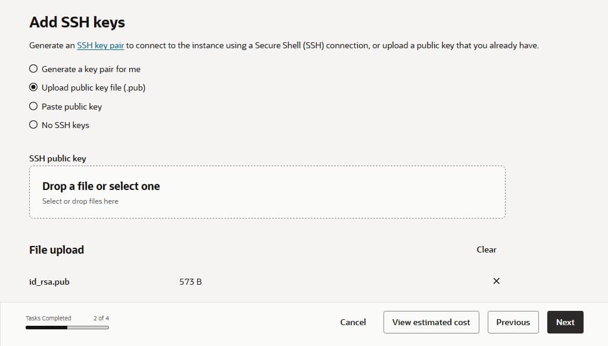Click the Tasks Completed progress bar
Screen dimensions: 608x346
[x=67, y=327]
